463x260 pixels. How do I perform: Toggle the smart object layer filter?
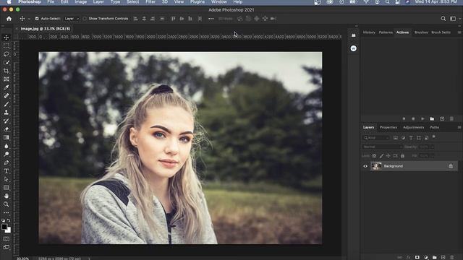pos(426,138)
